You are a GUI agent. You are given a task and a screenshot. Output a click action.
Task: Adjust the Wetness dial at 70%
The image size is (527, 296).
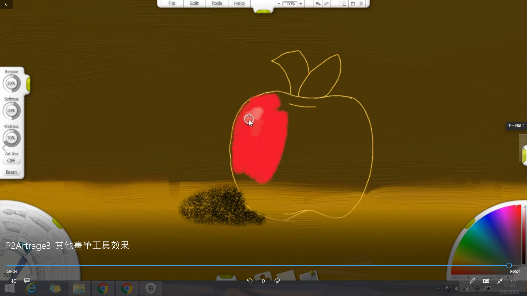point(11,138)
